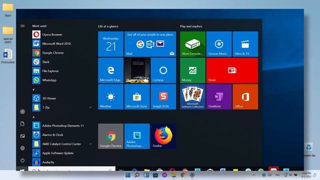The image size is (320, 180).
Task: Launch the Firefox tile
Action: 163,136
